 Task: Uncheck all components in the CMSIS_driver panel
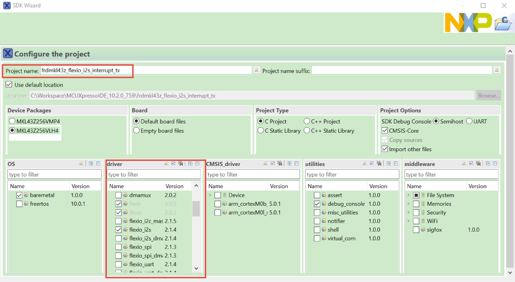click(280, 163)
